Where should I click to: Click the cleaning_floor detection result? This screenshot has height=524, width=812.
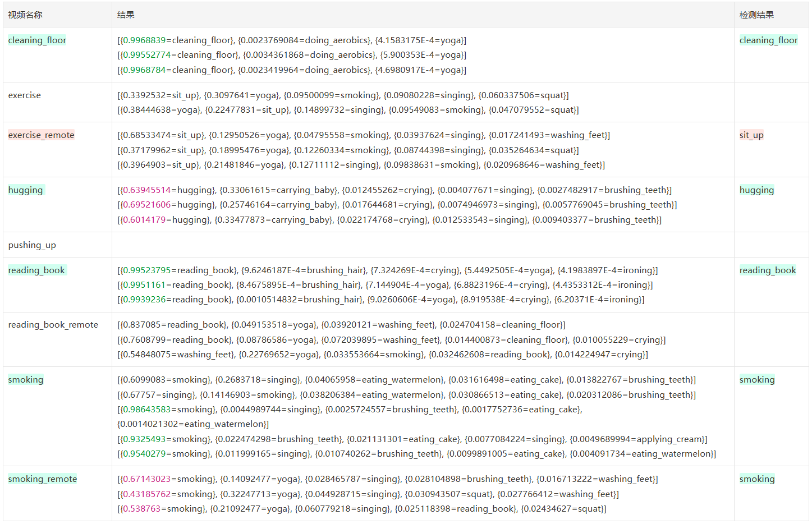(768, 40)
